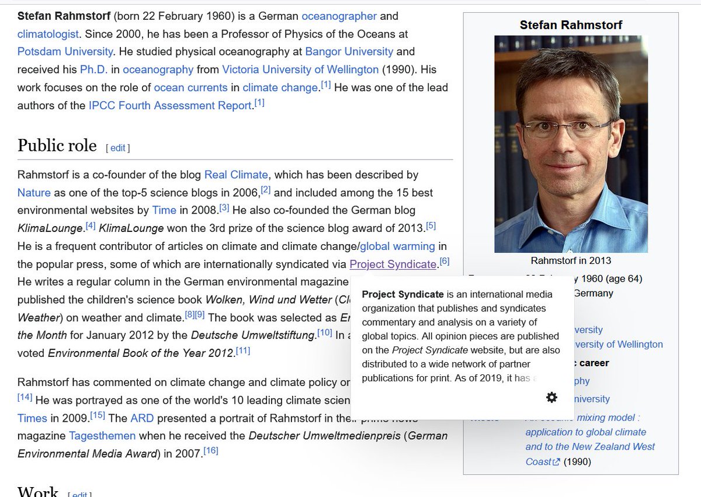This screenshot has width=701, height=497.
Task: Open the Stefan Rahmstorf infobox photo
Action: click(571, 144)
